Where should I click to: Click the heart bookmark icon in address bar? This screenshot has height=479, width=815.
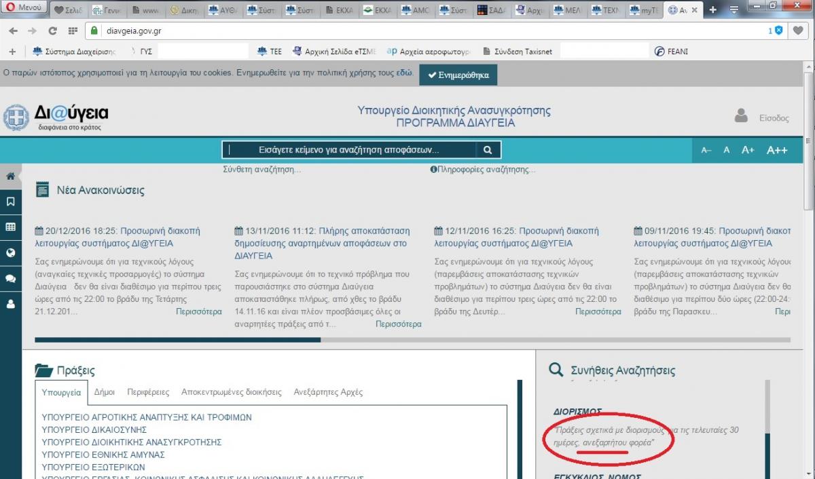coord(799,31)
